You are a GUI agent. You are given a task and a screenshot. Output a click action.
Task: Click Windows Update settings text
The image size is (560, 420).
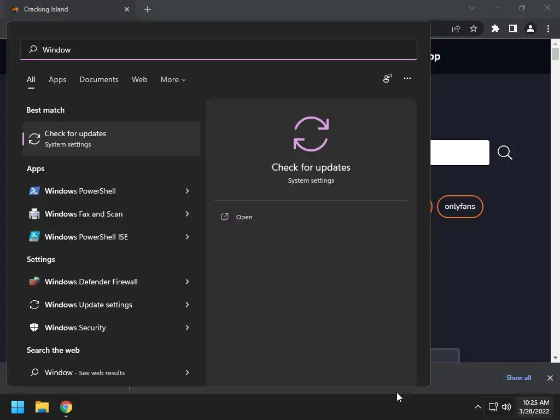88,305
